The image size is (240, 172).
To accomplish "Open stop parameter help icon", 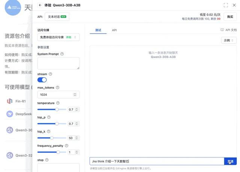I will tap(47, 160).
